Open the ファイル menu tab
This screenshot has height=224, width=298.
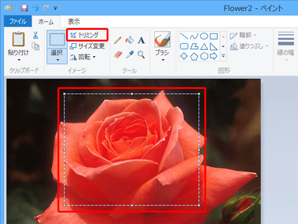[18, 21]
